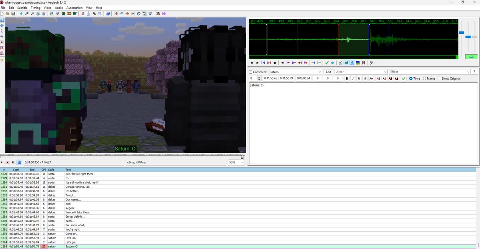The width and height of the screenshot is (480, 249).
Task: Open the Timing menu
Action: 36,8
